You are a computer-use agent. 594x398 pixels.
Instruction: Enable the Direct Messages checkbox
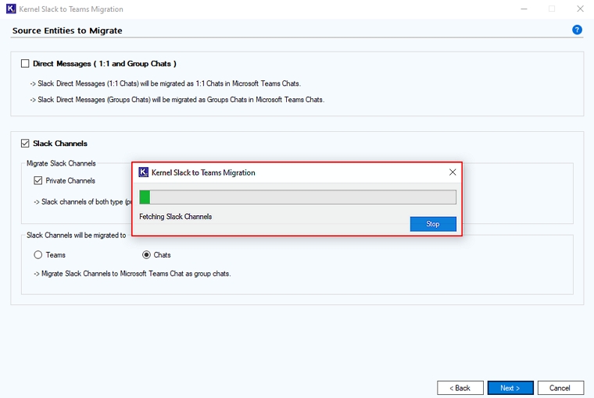click(25, 63)
